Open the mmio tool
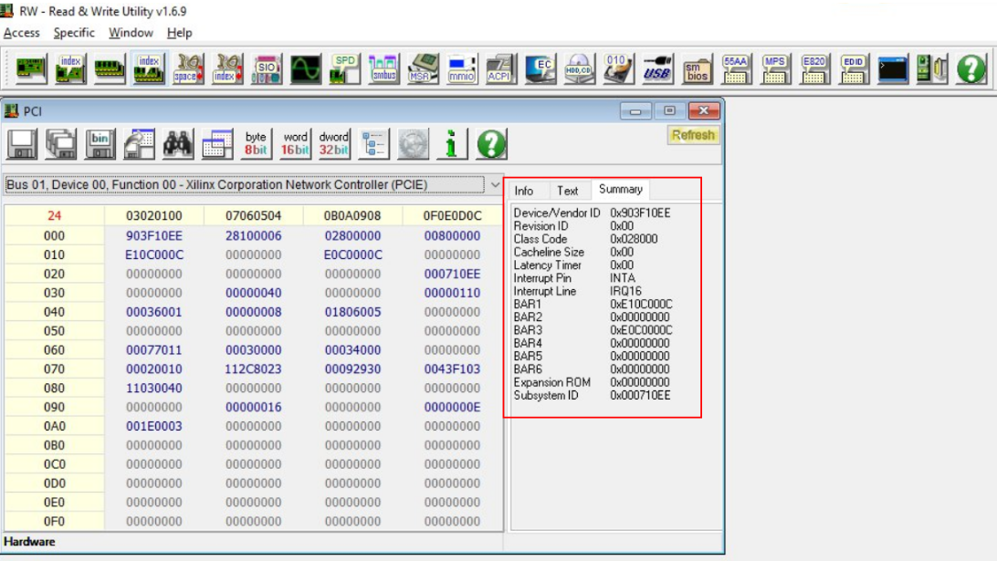 point(462,68)
